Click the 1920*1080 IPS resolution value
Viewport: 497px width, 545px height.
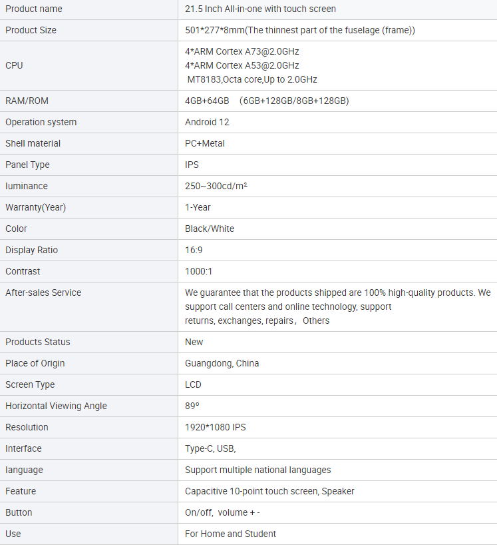215,427
